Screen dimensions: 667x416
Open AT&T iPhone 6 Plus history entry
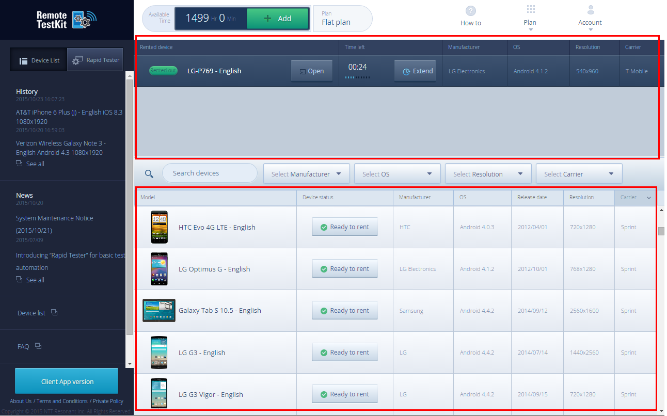[69, 117]
